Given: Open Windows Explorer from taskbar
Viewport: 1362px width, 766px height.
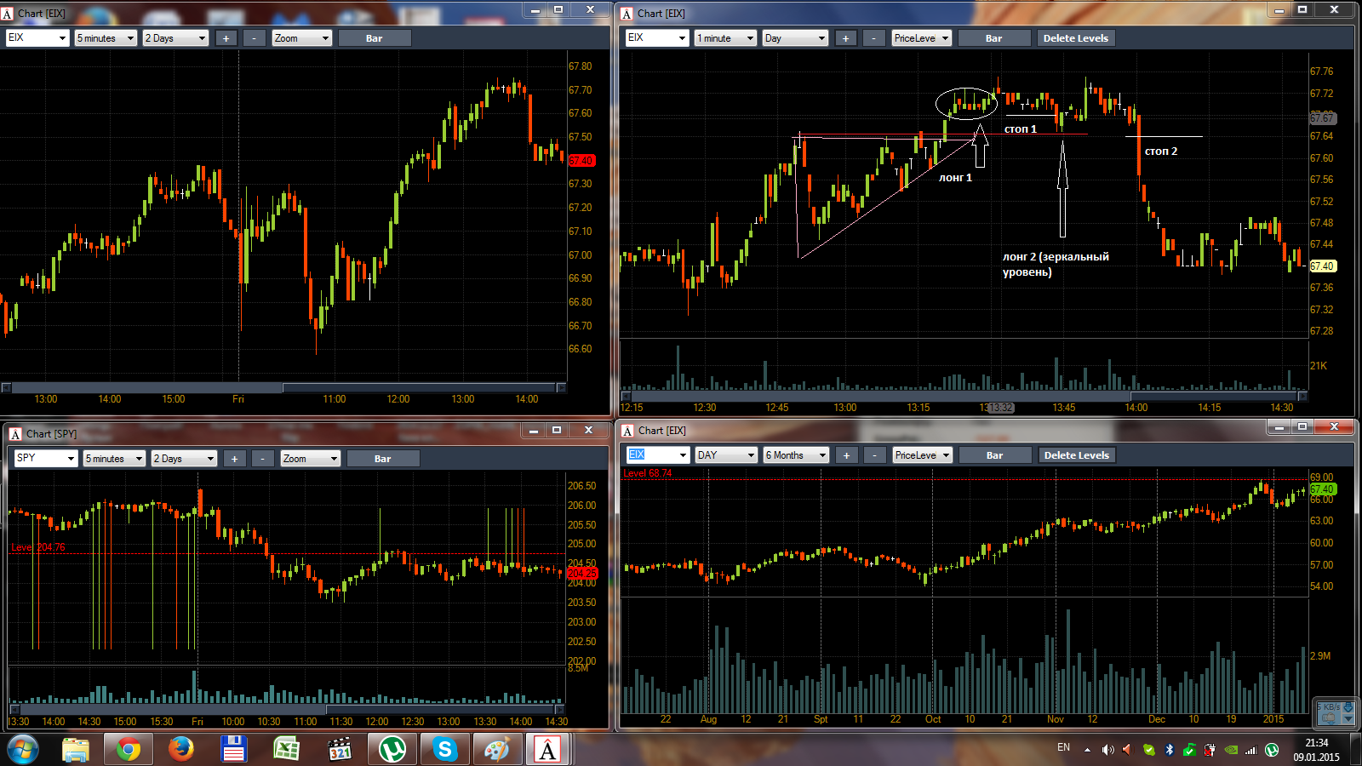Looking at the screenshot, I should pyautogui.click(x=76, y=750).
